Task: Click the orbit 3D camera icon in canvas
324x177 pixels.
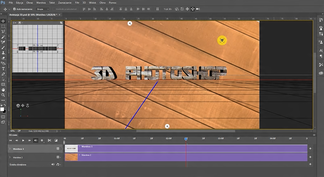Action: pos(18,106)
